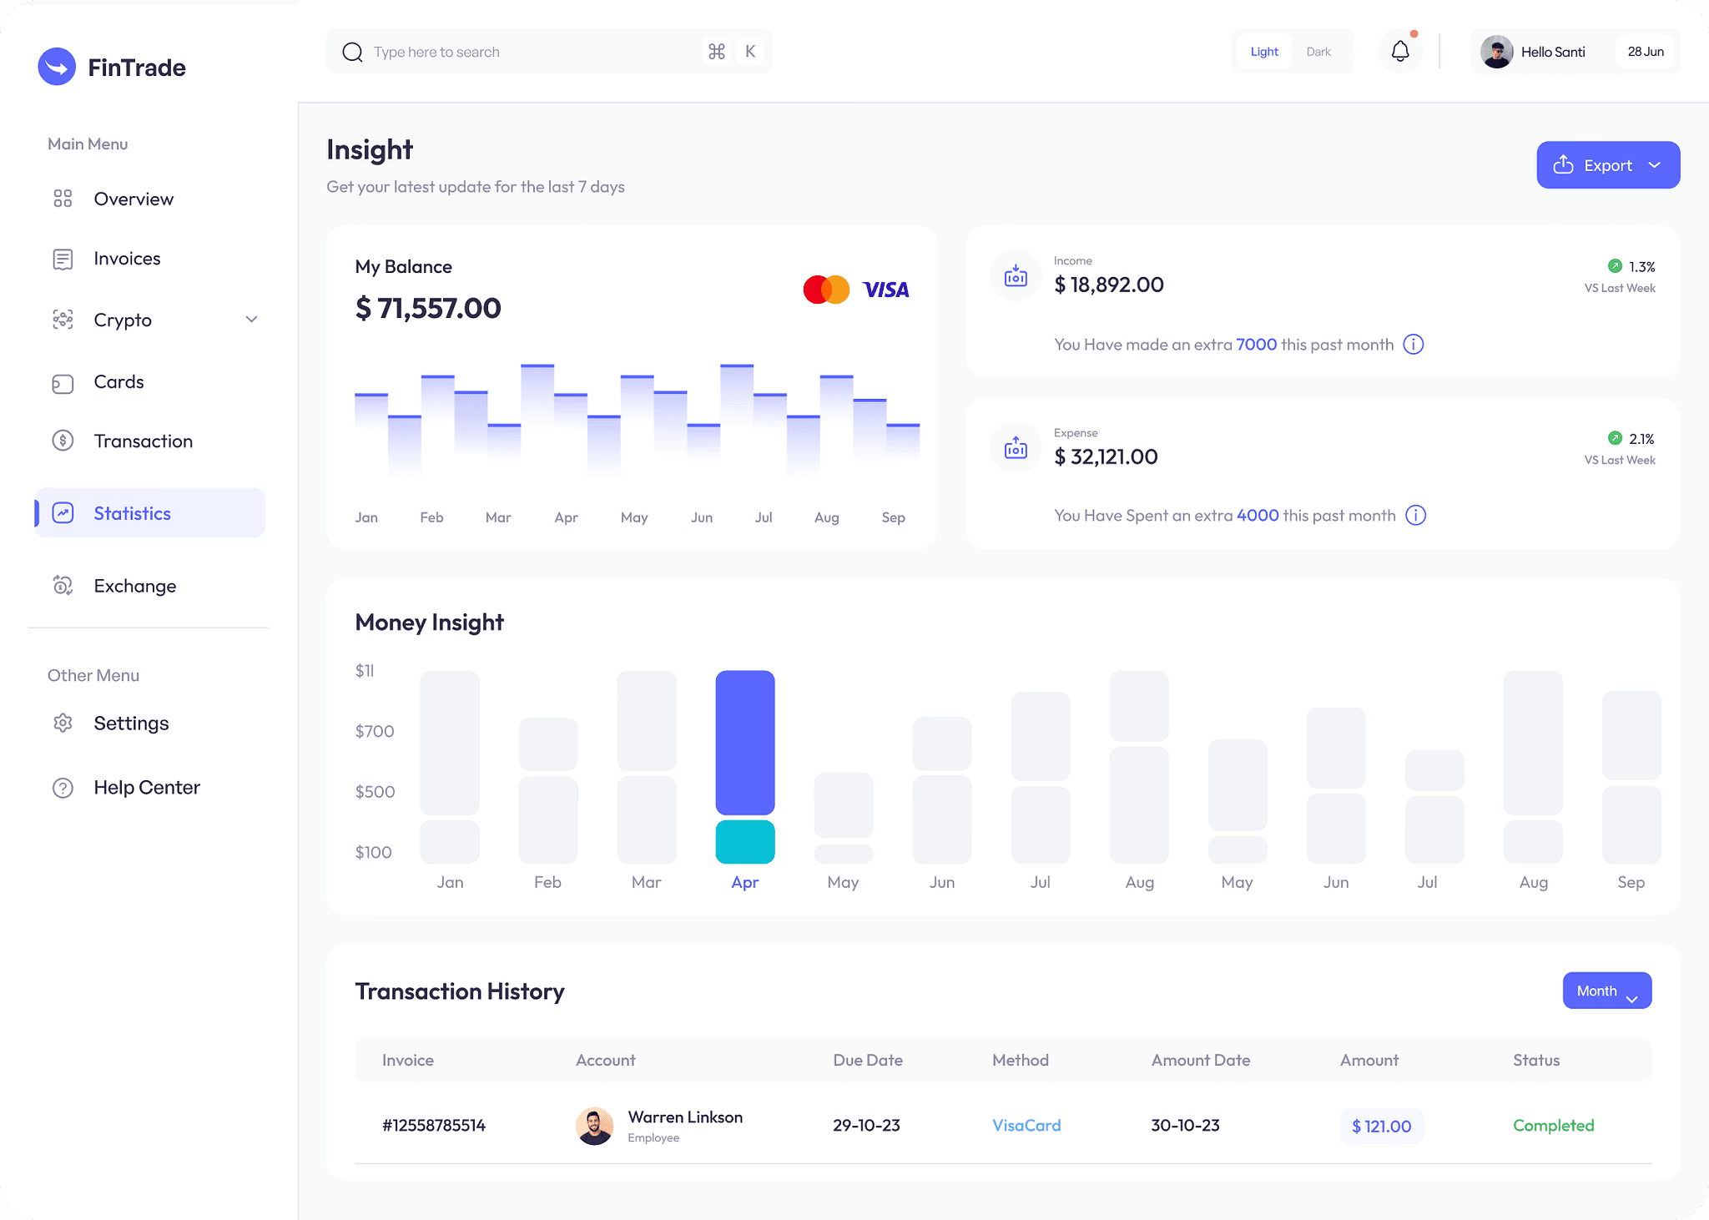
Task: Select the Light theme option
Action: click(1264, 52)
